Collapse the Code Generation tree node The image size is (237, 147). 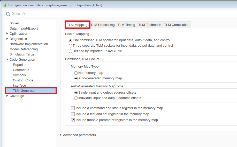tap(7, 59)
